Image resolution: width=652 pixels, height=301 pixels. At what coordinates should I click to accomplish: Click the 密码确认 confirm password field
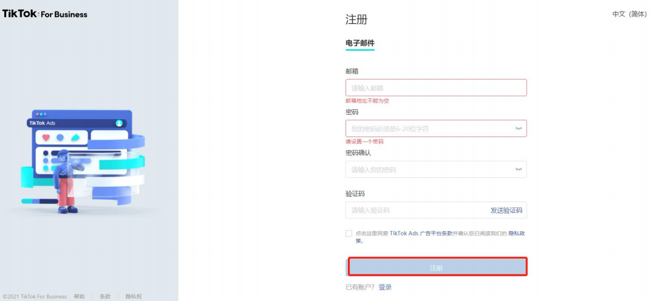click(436, 169)
